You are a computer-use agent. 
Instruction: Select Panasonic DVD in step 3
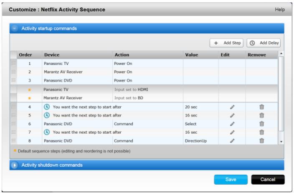pos(58,81)
